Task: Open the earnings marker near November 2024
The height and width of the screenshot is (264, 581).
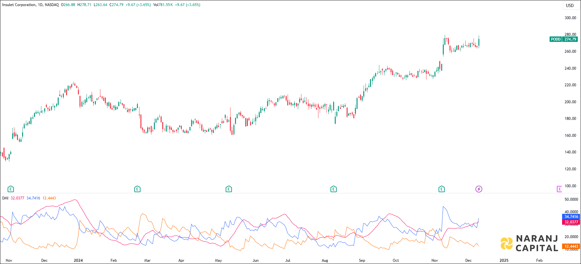Action: point(442,189)
